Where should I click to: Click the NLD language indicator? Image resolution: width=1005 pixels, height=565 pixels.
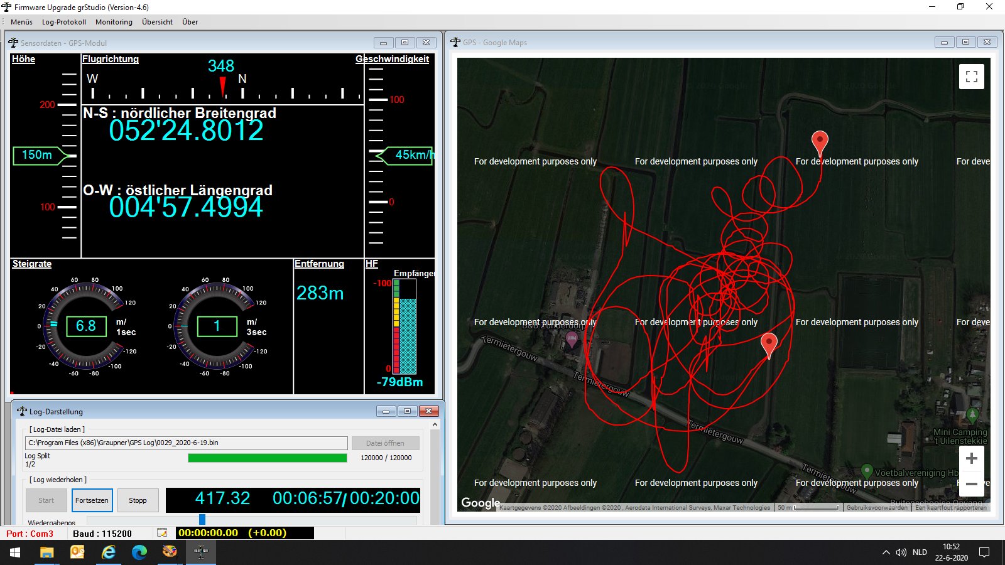tap(920, 552)
